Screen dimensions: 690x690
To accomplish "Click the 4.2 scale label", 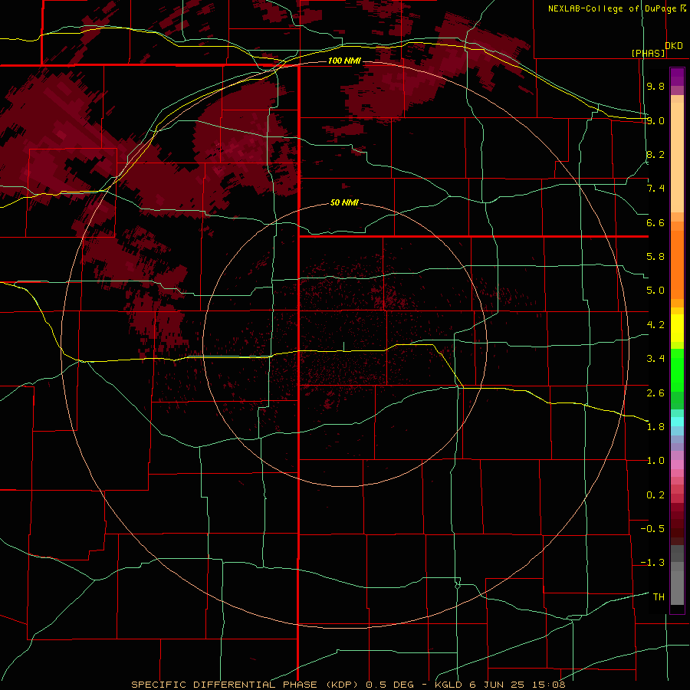I will coord(655,325).
